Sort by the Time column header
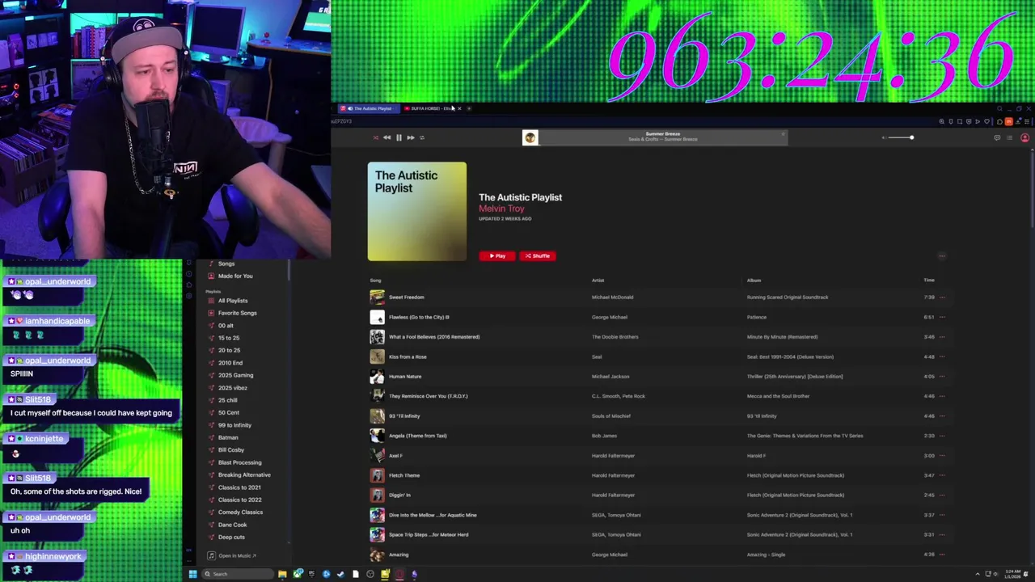The width and height of the screenshot is (1035, 582). [x=929, y=280]
